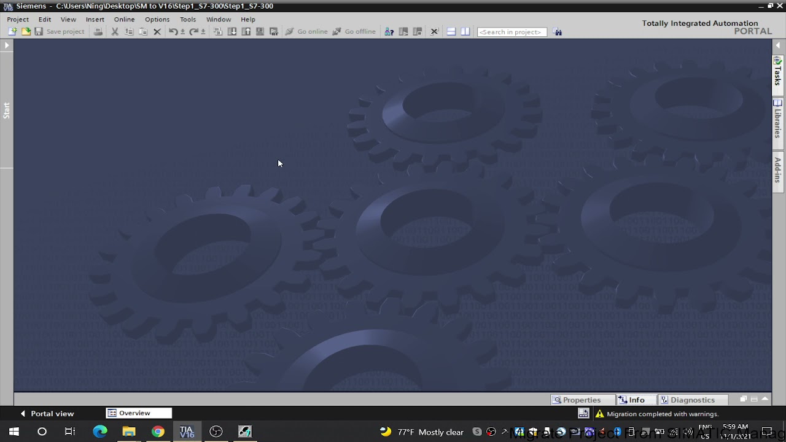The height and width of the screenshot is (442, 786).
Task: Click the Start side tab
Action: coord(7,110)
